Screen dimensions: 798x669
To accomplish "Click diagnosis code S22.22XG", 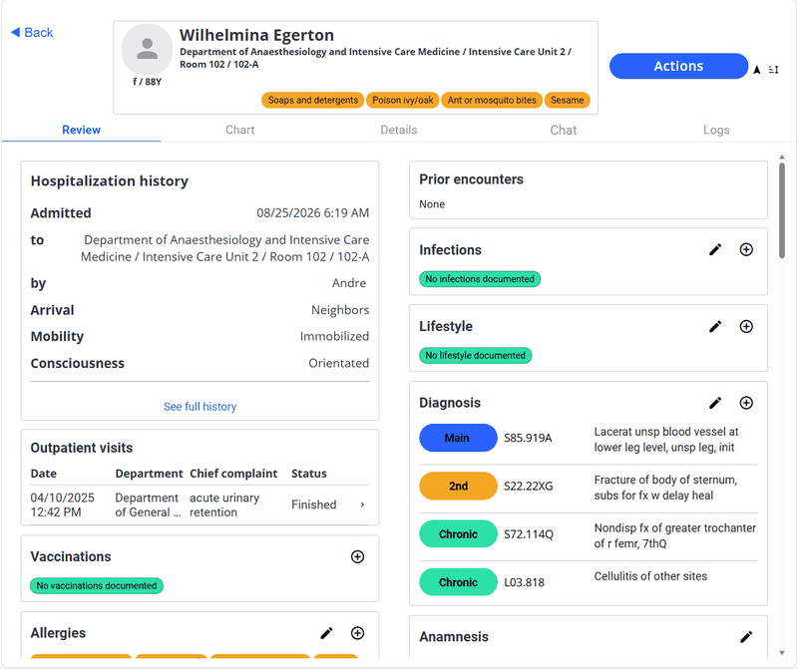I will click(529, 486).
